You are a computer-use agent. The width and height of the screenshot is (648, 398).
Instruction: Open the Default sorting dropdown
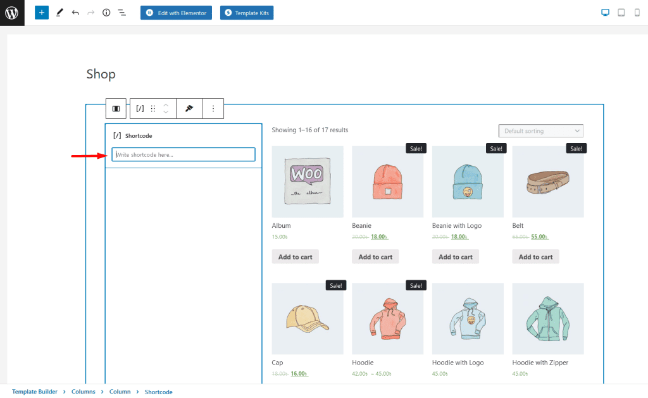[541, 131]
